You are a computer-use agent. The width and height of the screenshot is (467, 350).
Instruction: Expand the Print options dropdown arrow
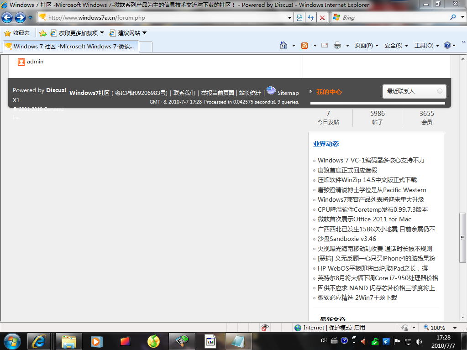pyautogui.click(x=347, y=46)
